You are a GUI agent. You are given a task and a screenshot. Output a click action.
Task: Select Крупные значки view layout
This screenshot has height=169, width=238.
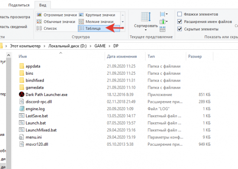point(97,15)
